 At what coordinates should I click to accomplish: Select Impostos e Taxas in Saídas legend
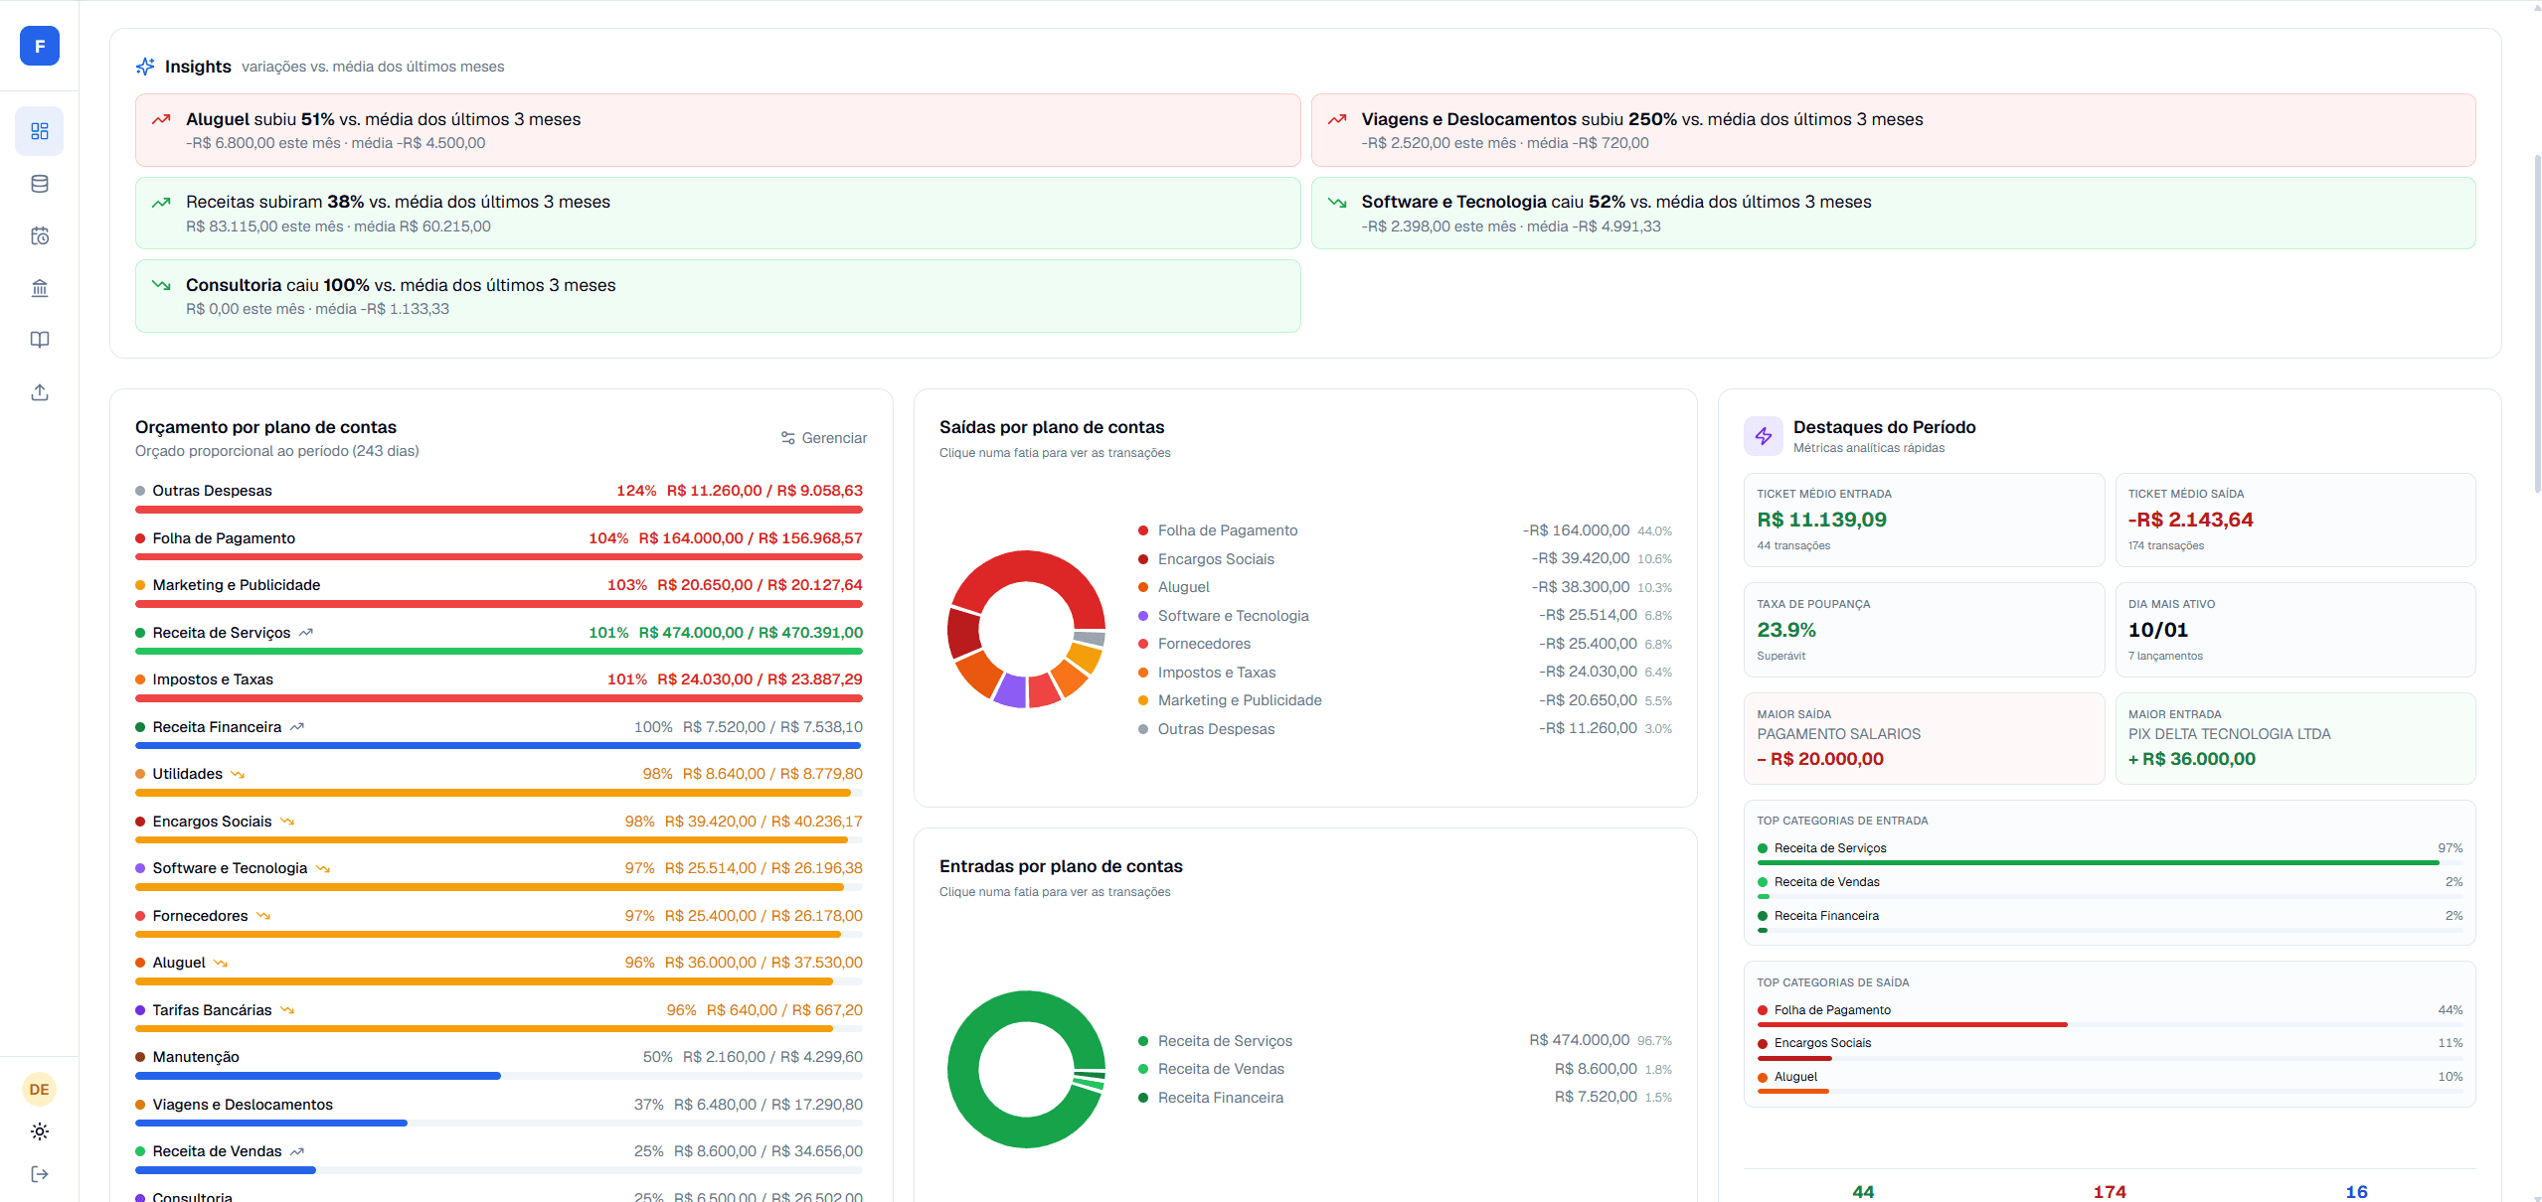[x=1217, y=673]
